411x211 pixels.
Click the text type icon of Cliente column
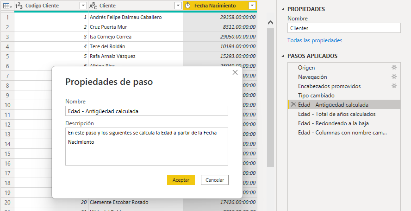93,6
